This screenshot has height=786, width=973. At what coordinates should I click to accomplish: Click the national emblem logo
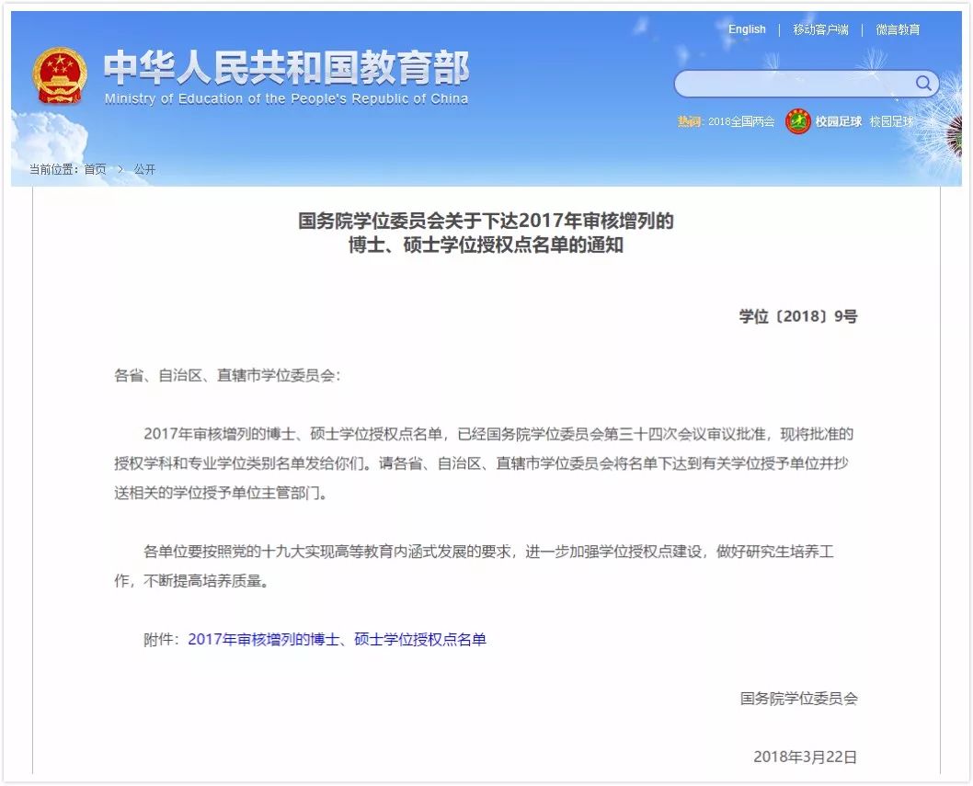point(61,75)
